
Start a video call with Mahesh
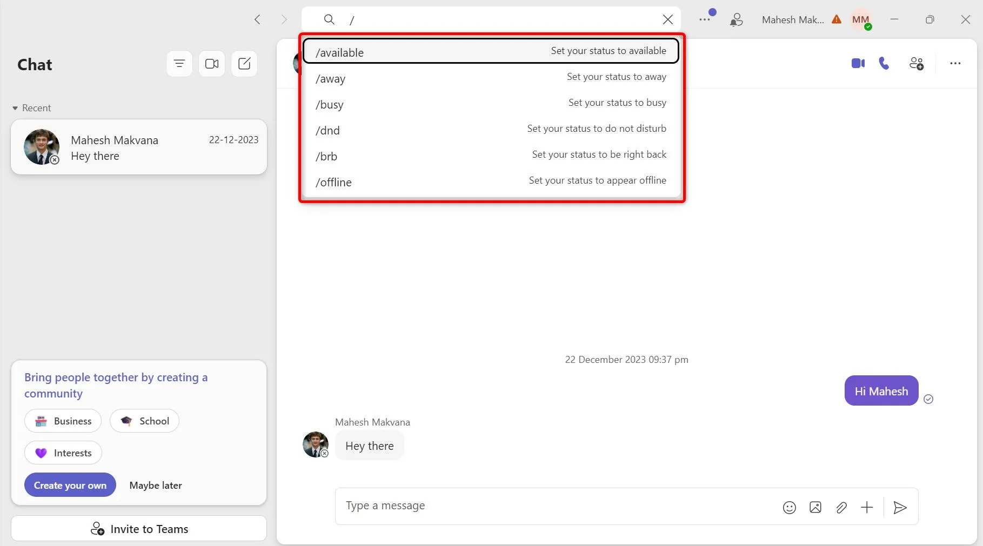[858, 63]
